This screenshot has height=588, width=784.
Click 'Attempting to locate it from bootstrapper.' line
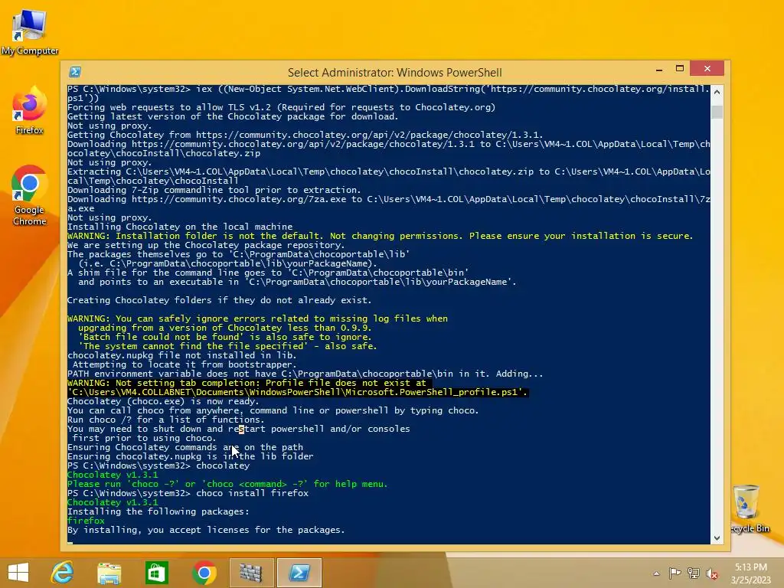click(185, 364)
